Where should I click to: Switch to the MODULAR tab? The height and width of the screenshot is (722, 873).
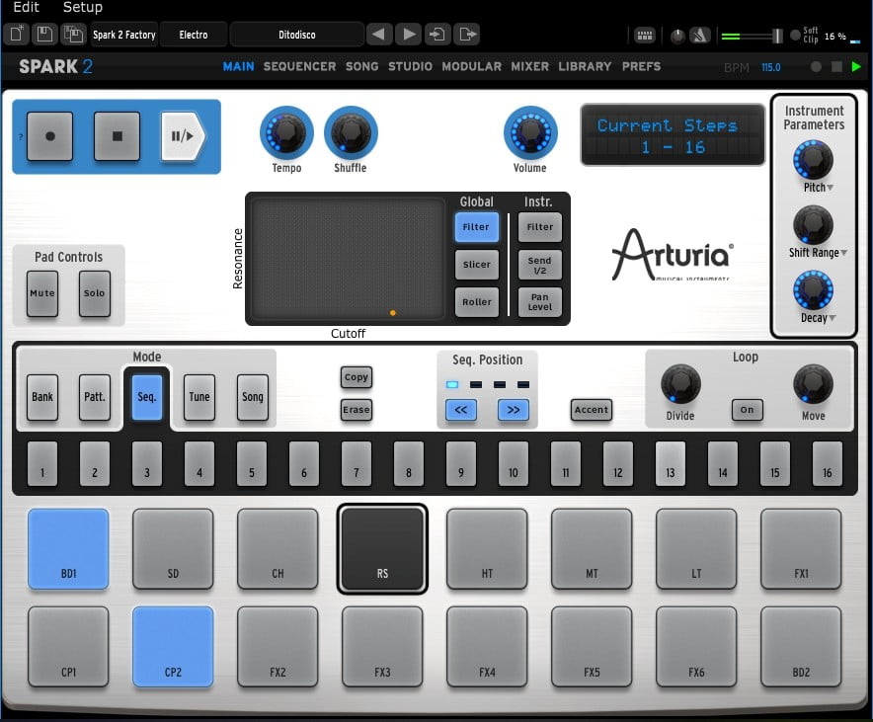472,67
